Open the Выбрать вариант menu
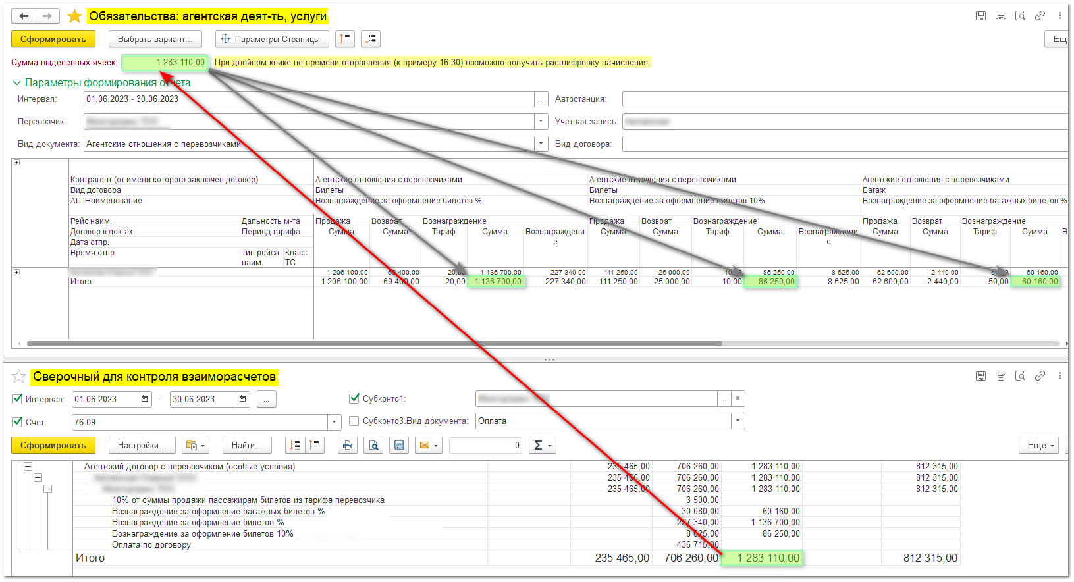 click(155, 40)
